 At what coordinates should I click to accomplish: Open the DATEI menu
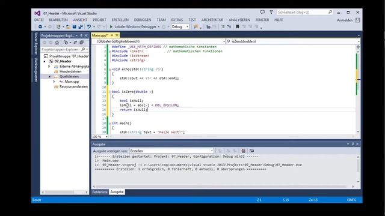click(38, 20)
